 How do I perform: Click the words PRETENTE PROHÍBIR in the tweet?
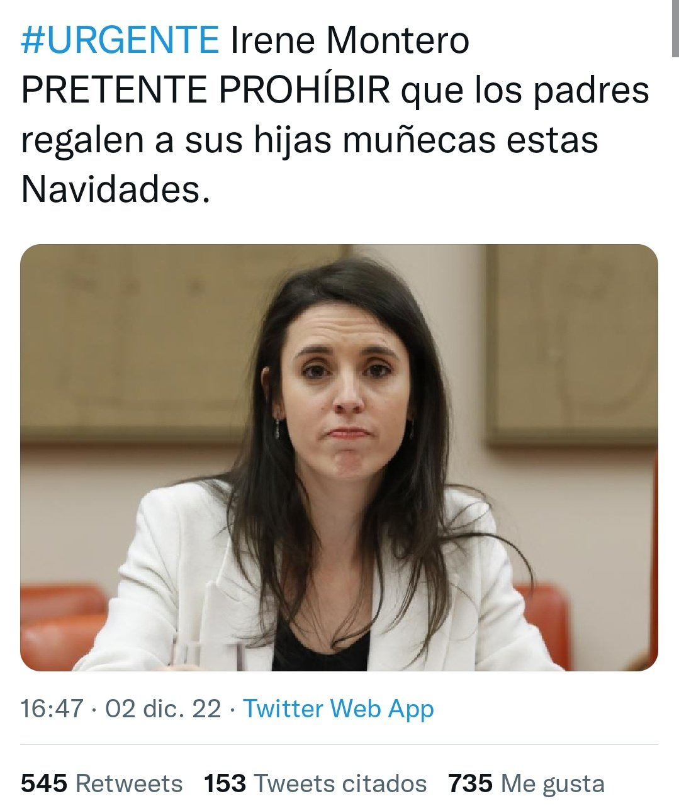pyautogui.click(x=206, y=91)
